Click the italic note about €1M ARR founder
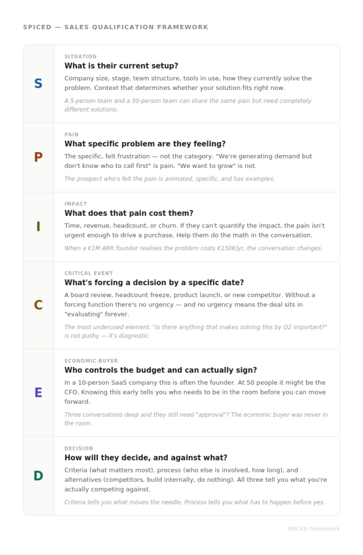This screenshot has width=363, height=555. pyautogui.click(x=193, y=248)
